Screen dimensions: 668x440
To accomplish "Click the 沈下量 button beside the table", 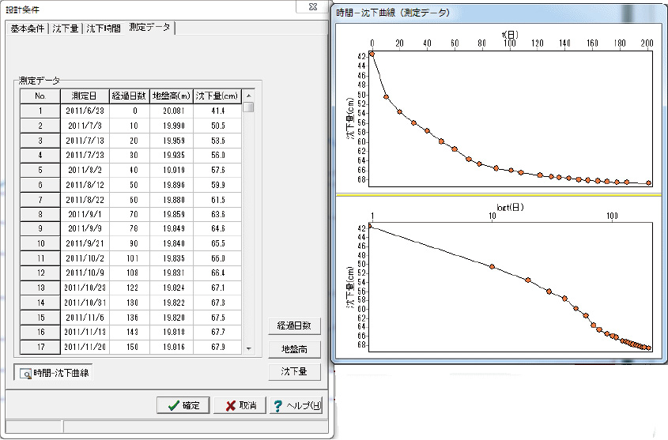I will pyautogui.click(x=294, y=371).
